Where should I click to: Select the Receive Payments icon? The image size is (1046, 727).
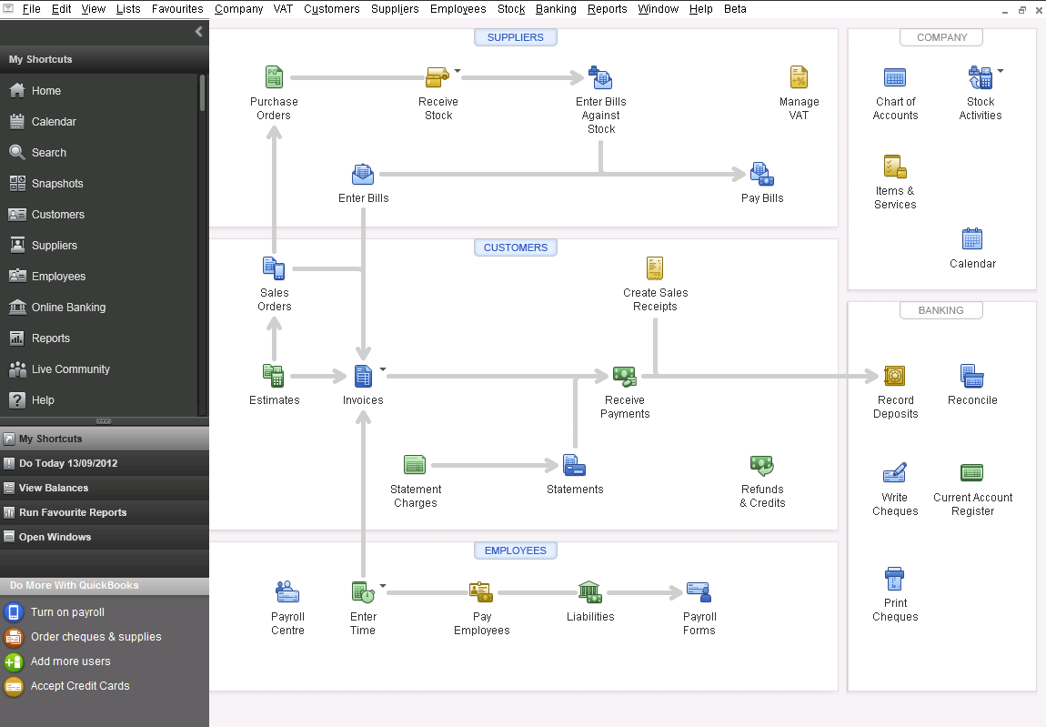(624, 375)
